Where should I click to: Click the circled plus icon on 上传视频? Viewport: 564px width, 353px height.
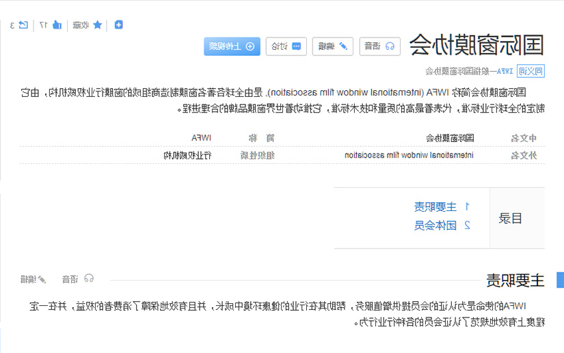click(x=250, y=46)
